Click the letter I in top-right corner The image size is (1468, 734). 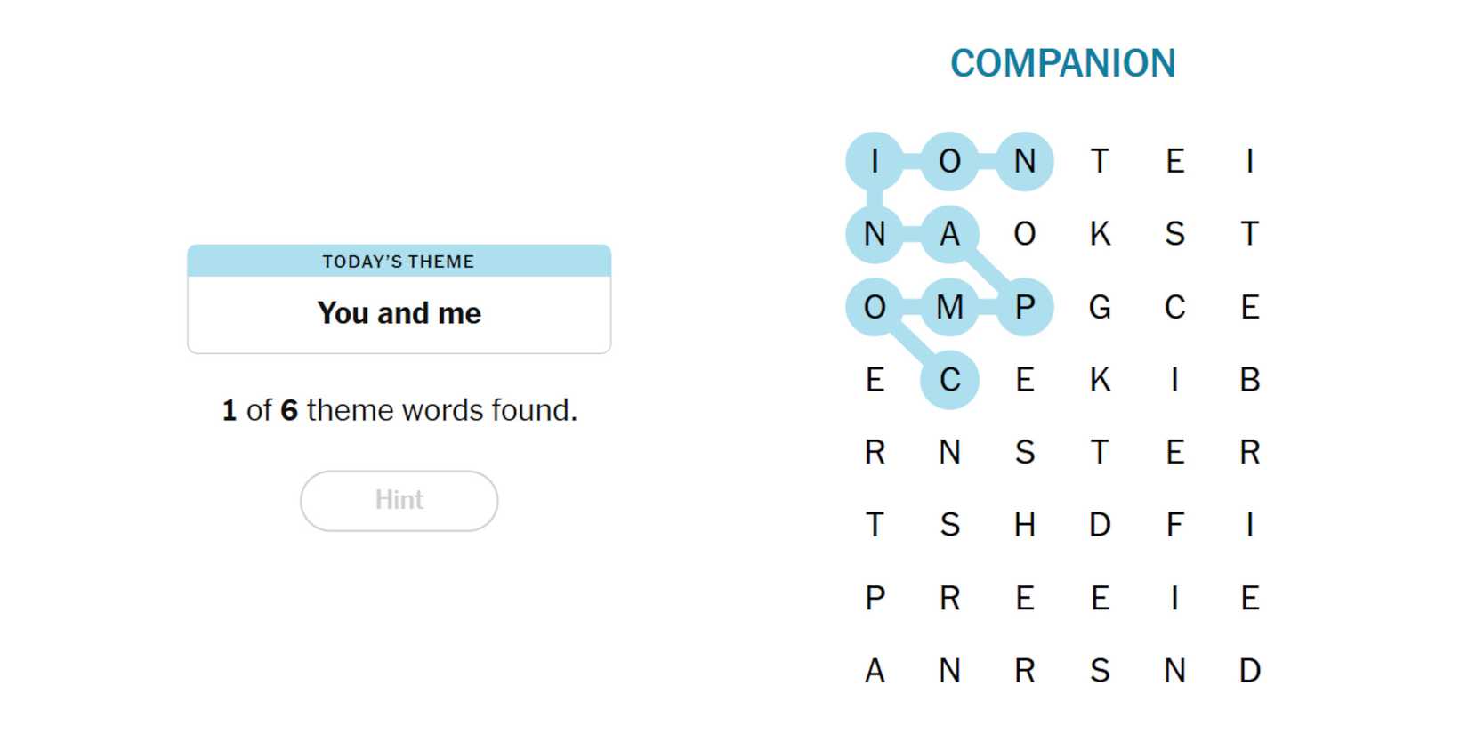tap(1249, 161)
